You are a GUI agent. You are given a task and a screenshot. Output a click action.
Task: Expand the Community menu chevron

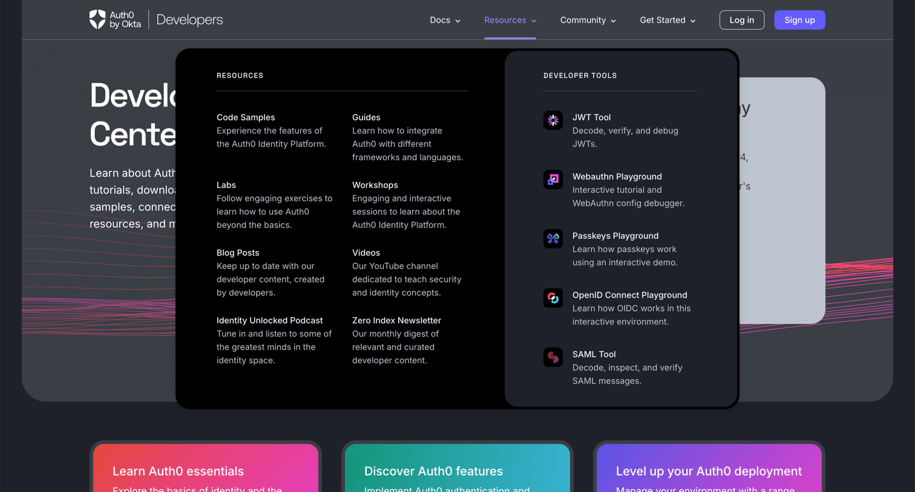(x=614, y=21)
